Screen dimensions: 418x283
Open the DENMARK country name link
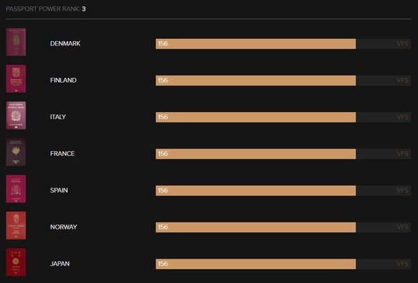tap(65, 44)
